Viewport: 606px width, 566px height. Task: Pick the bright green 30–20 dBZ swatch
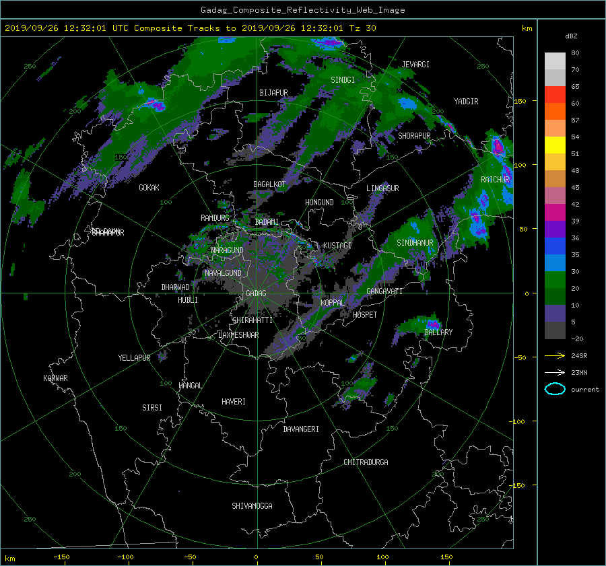click(555, 280)
